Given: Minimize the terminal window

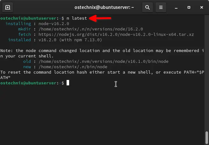Looking at the screenshot, I should click(176, 8).
